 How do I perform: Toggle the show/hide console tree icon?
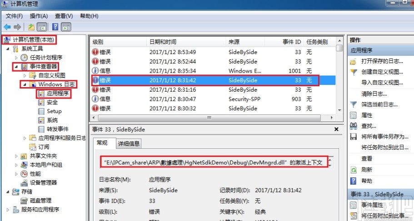pyautogui.click(x=42, y=27)
